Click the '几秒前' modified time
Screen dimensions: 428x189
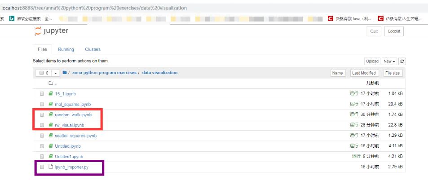[372, 83]
